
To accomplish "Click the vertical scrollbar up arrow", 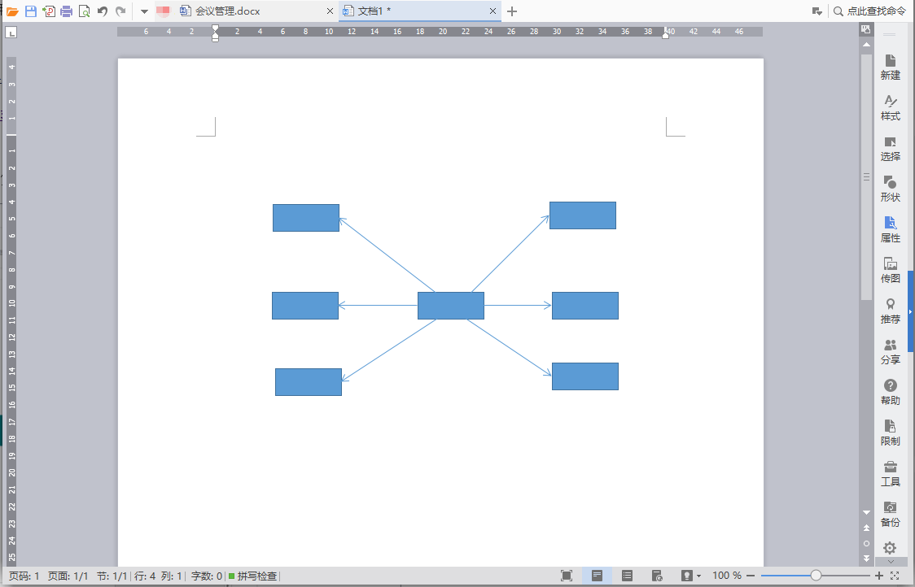I will [867, 45].
